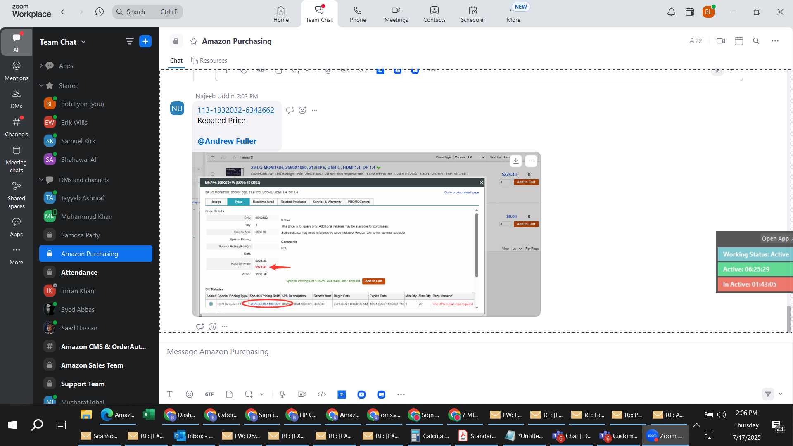Open channel more options ellipsis
This screenshot has height=446, width=793.
(x=775, y=41)
